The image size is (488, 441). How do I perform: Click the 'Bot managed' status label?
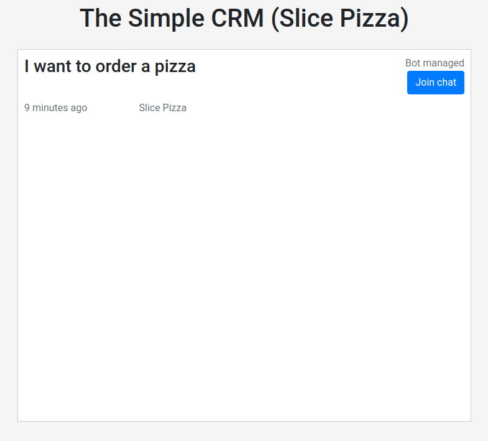(x=435, y=63)
